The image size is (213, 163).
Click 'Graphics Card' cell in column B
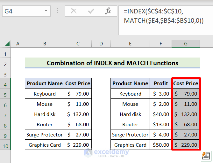point(45,145)
